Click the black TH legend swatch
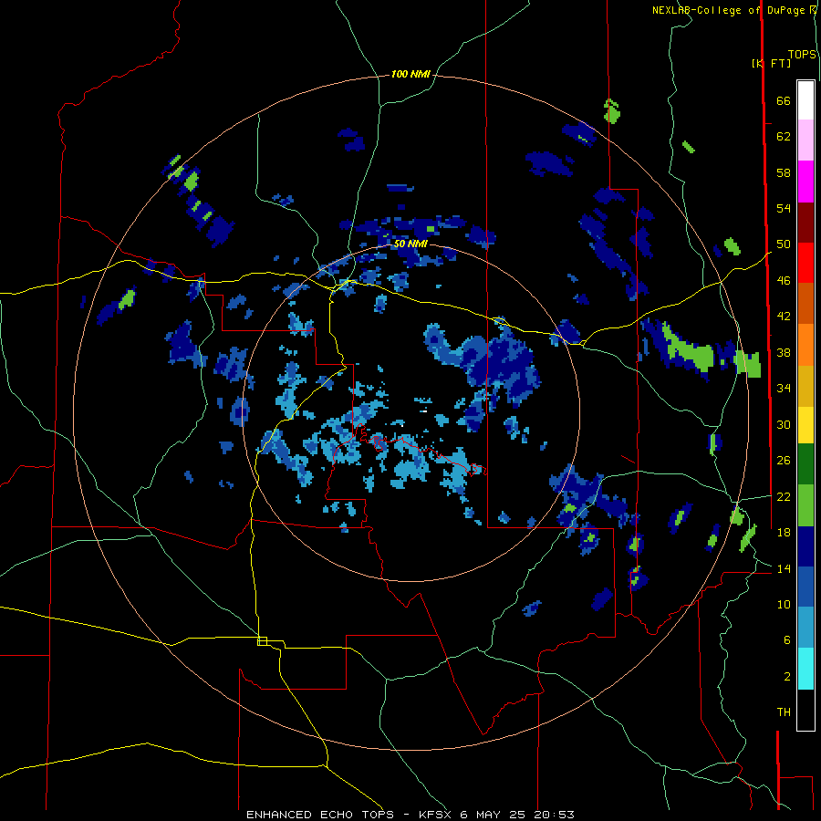 pyautogui.click(x=805, y=710)
